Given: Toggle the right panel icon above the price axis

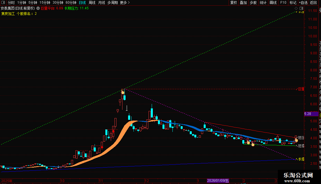Looking at the screenshot, I should click(x=301, y=8).
